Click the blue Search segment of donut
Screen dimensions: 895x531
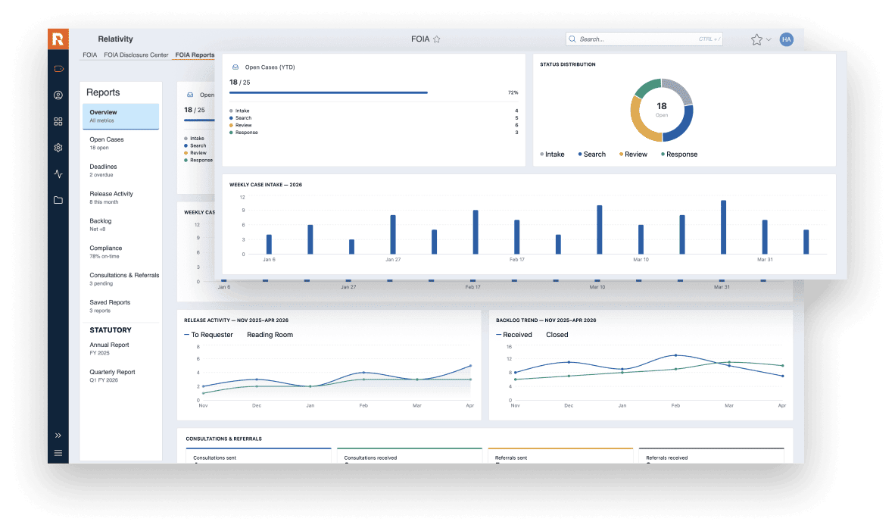683,127
